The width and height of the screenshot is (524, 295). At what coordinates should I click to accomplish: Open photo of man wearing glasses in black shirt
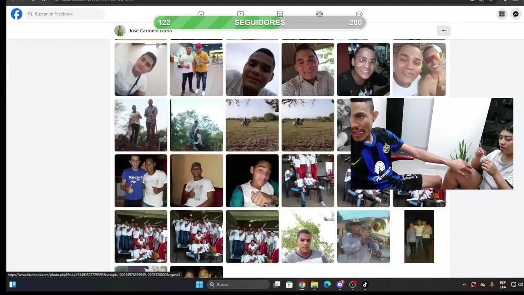pos(364,69)
